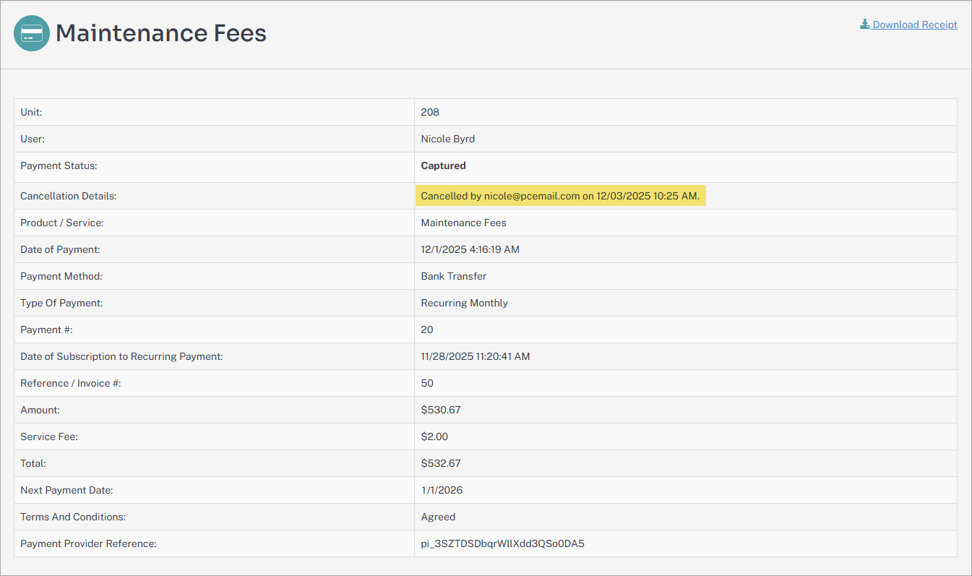
Task: Click the Agreed terms value
Action: click(438, 517)
